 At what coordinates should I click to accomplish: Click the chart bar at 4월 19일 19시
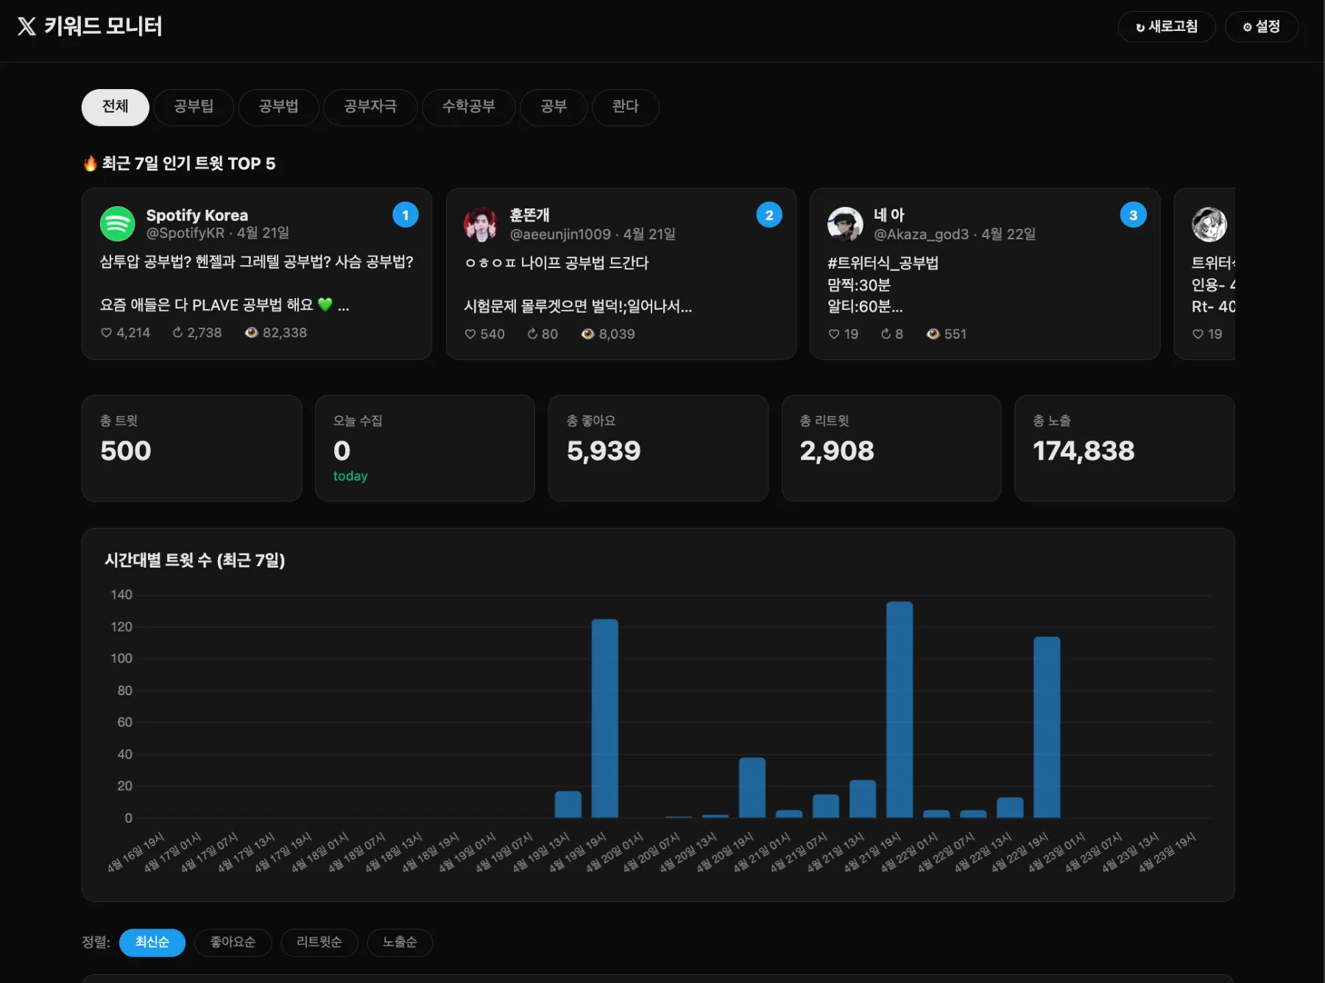pos(605,719)
